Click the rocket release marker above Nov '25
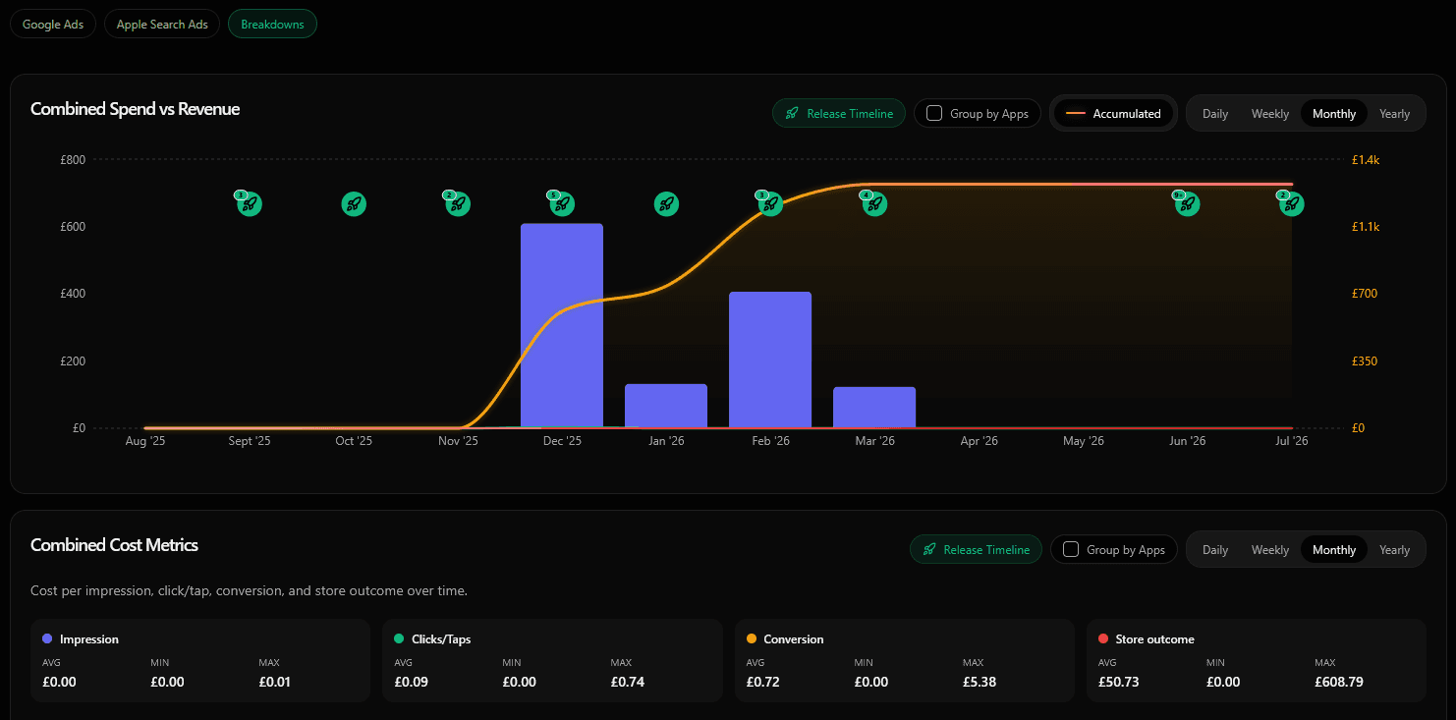Screen dimensions: 1456x720 [458, 204]
